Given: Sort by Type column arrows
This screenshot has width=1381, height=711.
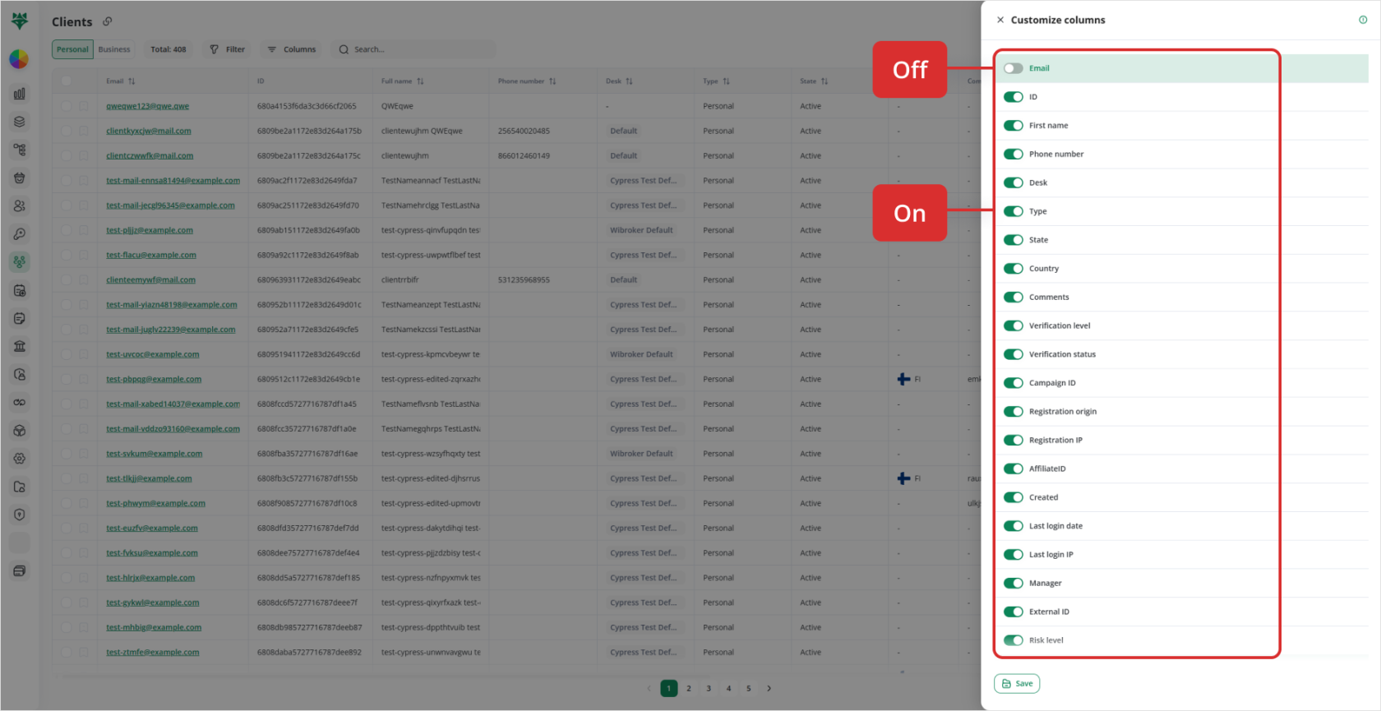Looking at the screenshot, I should coord(726,81).
